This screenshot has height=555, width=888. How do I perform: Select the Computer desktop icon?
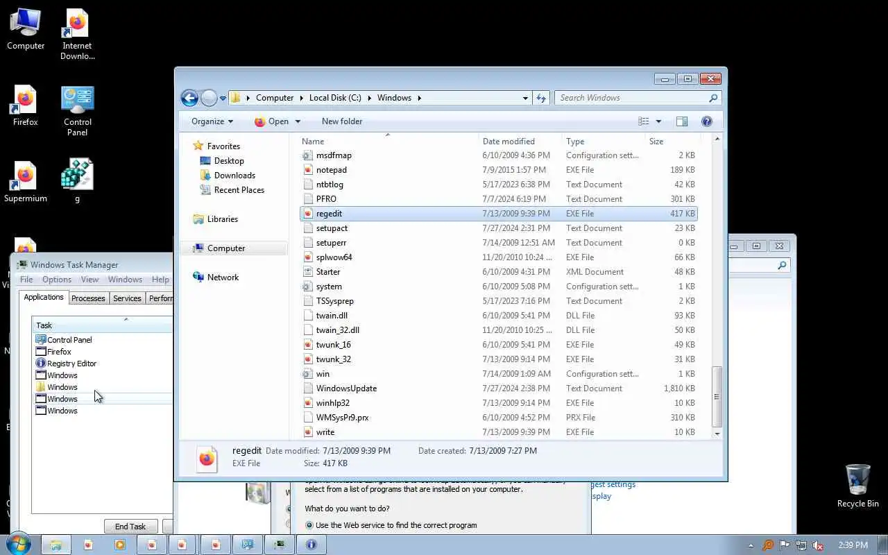tap(26, 30)
